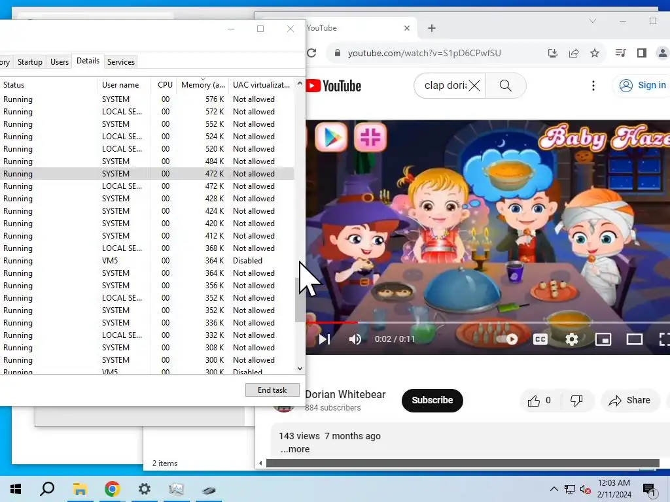Open Chrome profile avatar icon

(663, 53)
